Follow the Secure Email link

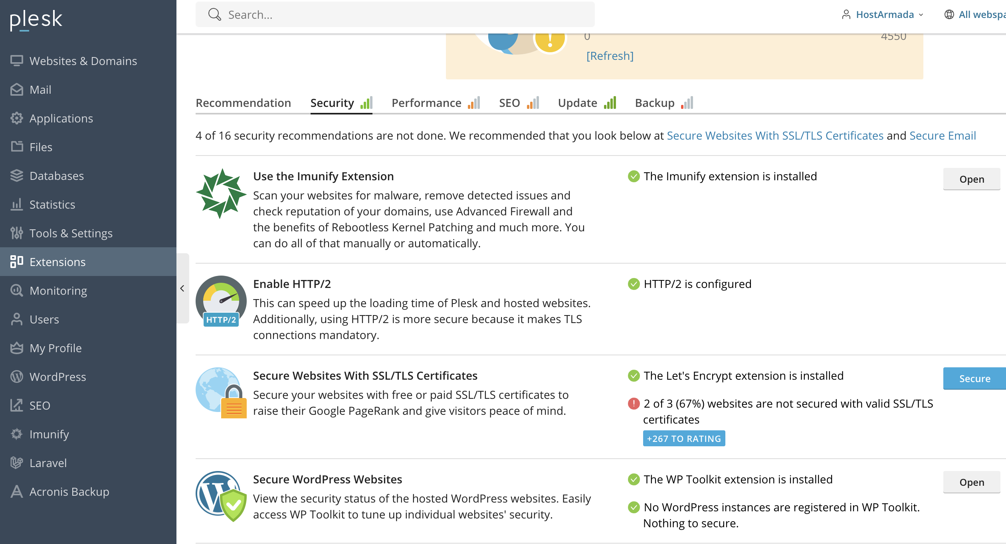(x=943, y=136)
